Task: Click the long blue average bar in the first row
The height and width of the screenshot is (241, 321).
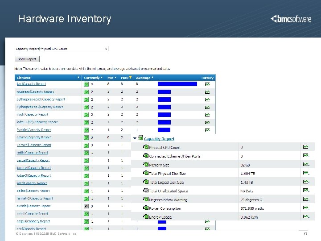Action: pos(177,84)
